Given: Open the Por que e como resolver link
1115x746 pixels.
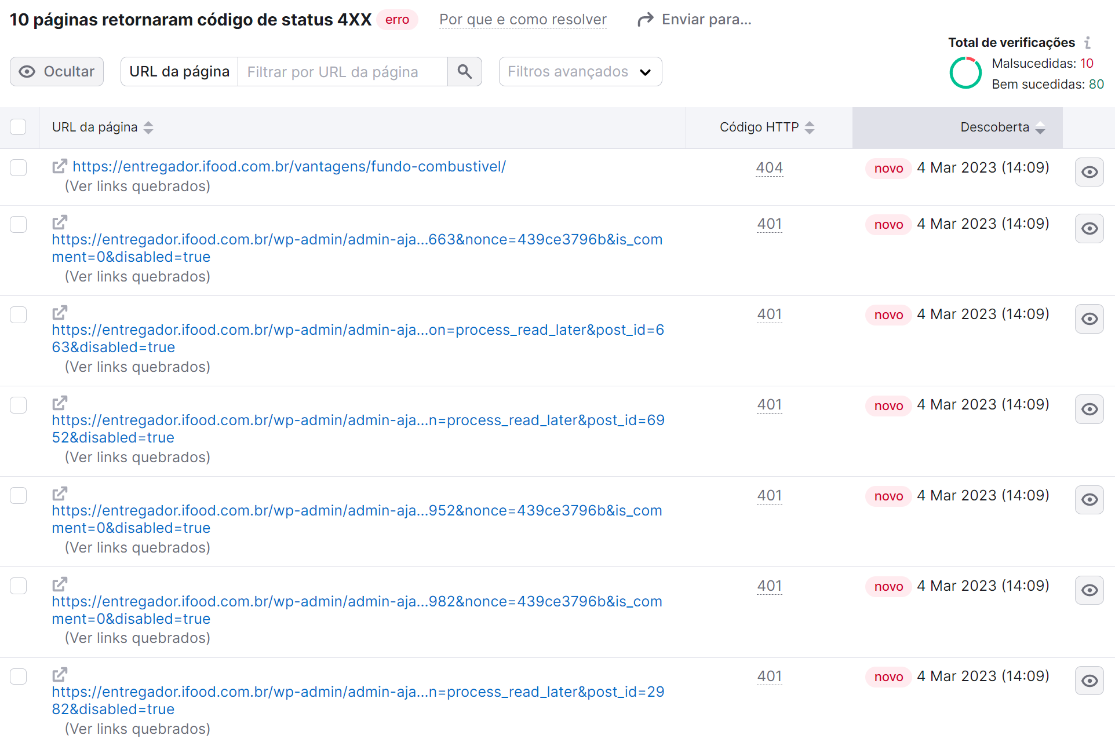Looking at the screenshot, I should (x=522, y=19).
